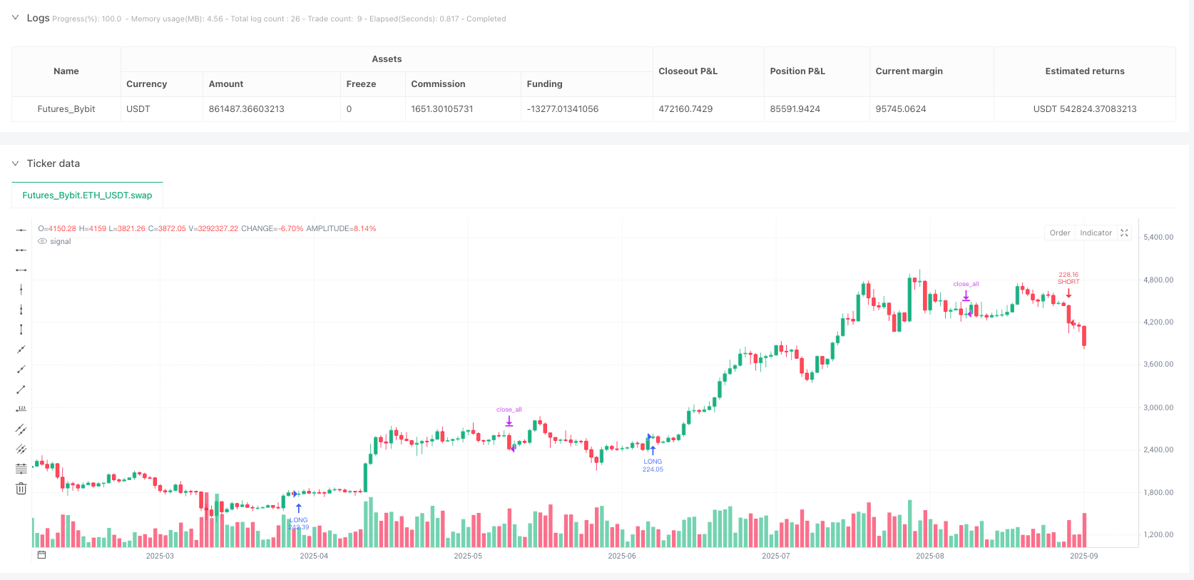Delete all drawings with trash icon
The width and height of the screenshot is (1194, 580).
tap(21, 489)
